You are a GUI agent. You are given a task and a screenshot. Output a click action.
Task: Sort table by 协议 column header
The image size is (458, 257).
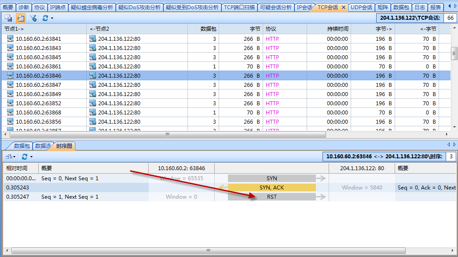click(x=271, y=29)
